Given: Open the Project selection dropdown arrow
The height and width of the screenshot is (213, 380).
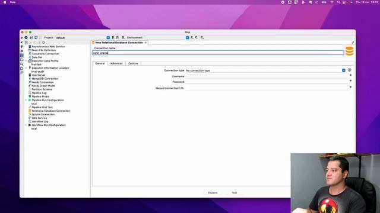Looking at the screenshot, I should (x=108, y=38).
